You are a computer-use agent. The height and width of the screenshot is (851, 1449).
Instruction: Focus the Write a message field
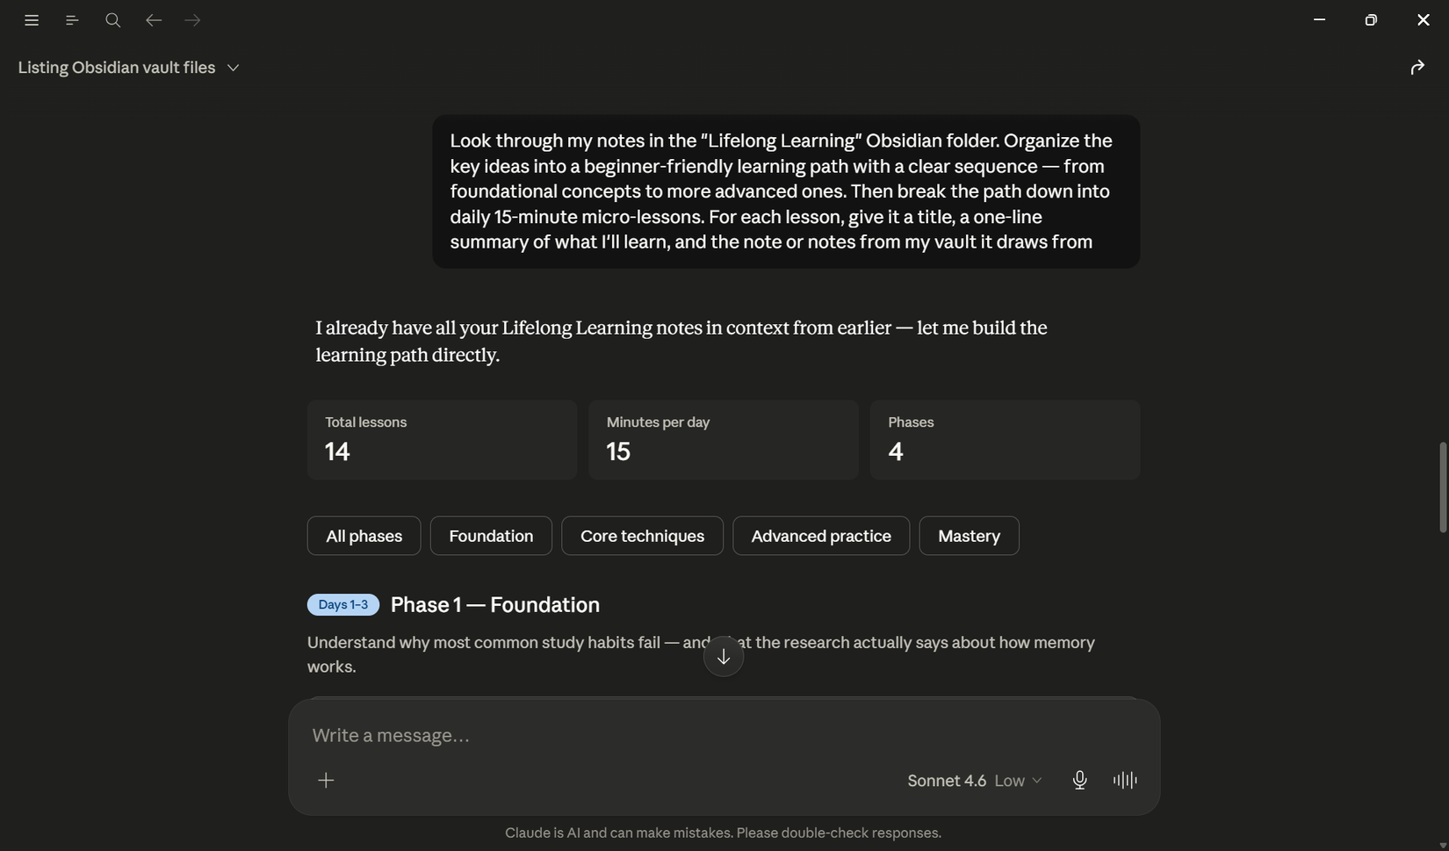point(724,735)
